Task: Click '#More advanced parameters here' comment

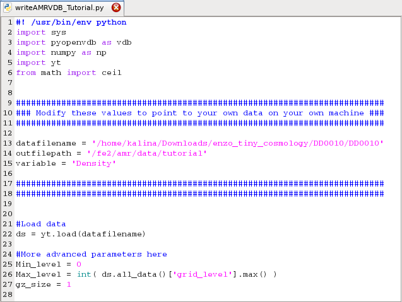Action: [92, 254]
